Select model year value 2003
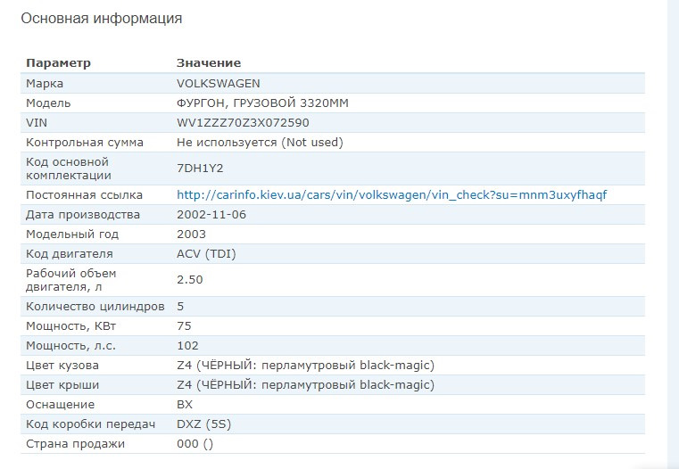 coord(192,234)
